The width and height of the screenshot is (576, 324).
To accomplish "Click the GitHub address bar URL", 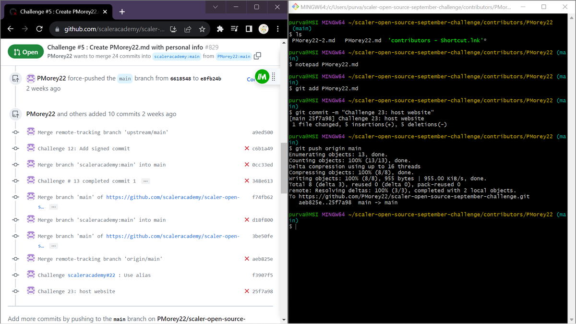I will 114,29.
